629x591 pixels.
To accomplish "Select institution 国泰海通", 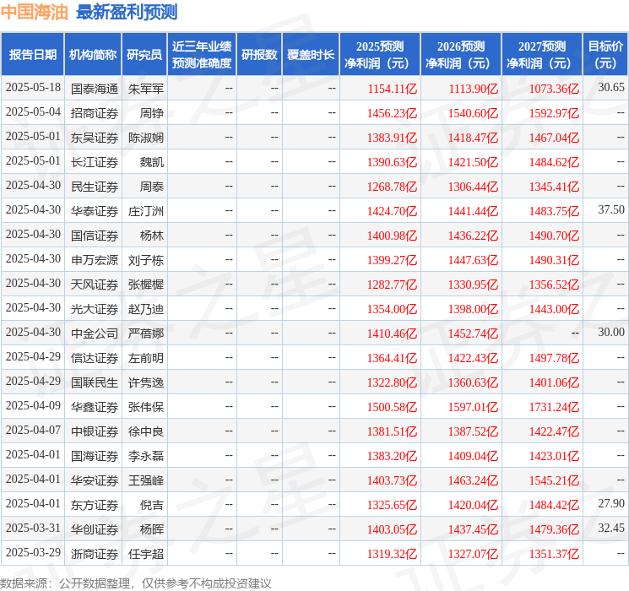I will tap(95, 89).
